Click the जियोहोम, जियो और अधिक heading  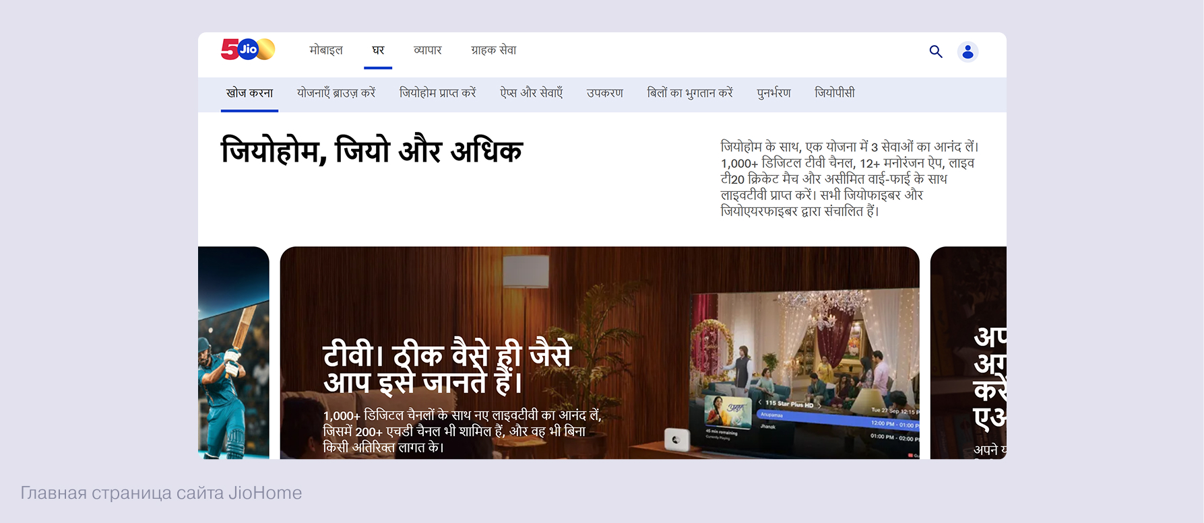(x=372, y=150)
